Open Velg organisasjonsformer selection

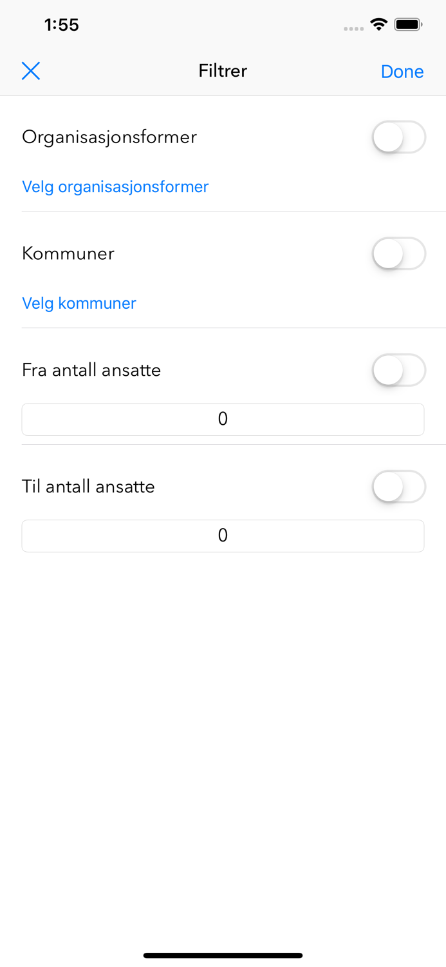tap(115, 186)
